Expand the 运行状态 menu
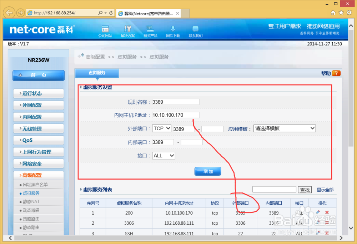Screen dimensions: 357x244 pyautogui.click(x=39, y=93)
